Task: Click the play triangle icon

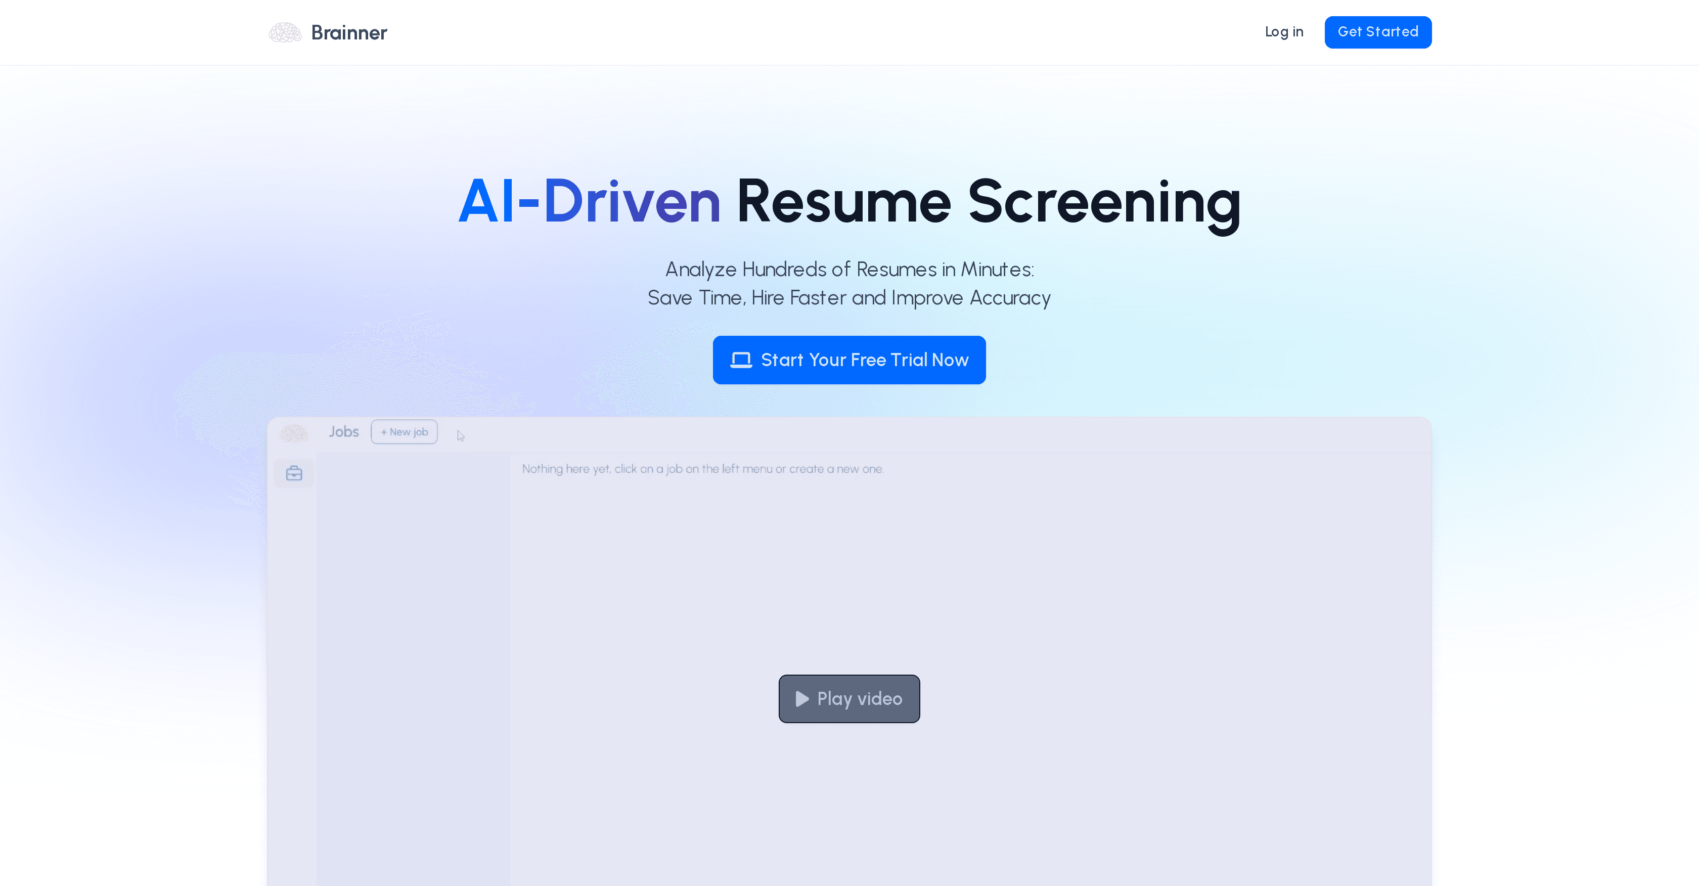Action: [801, 699]
